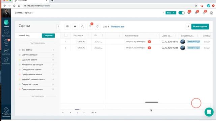Open the Реферальная программа section
Viewport: 216px width, 121px height.
6,112
